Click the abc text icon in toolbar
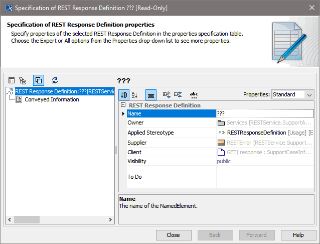This screenshot has height=244, width=320. 194,94
